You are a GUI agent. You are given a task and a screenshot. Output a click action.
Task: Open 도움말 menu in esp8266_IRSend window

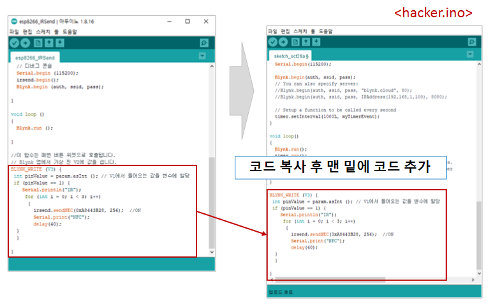point(70,32)
